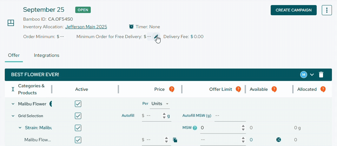Image resolution: width=337 pixels, height=146 pixels.
Task: Click the Active column header
Action: point(82,89)
